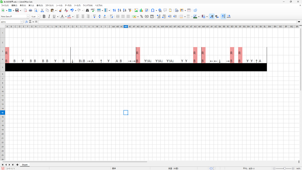
Task: Toggle align left
Action: point(78,16)
